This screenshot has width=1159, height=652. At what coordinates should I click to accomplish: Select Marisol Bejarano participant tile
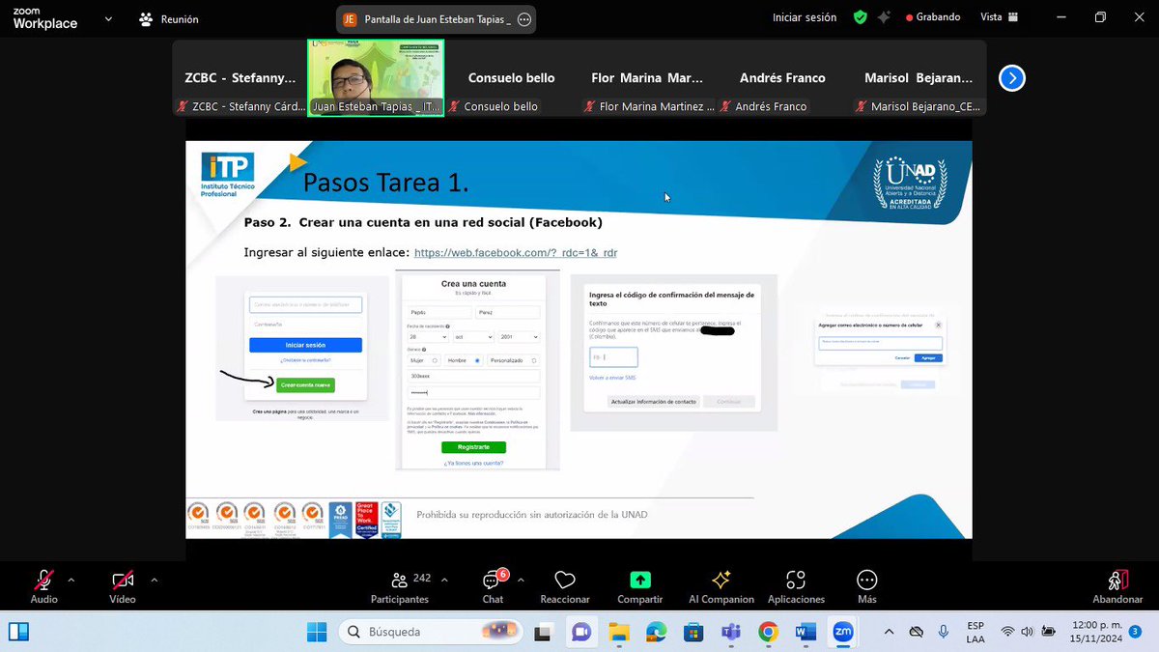[919, 78]
